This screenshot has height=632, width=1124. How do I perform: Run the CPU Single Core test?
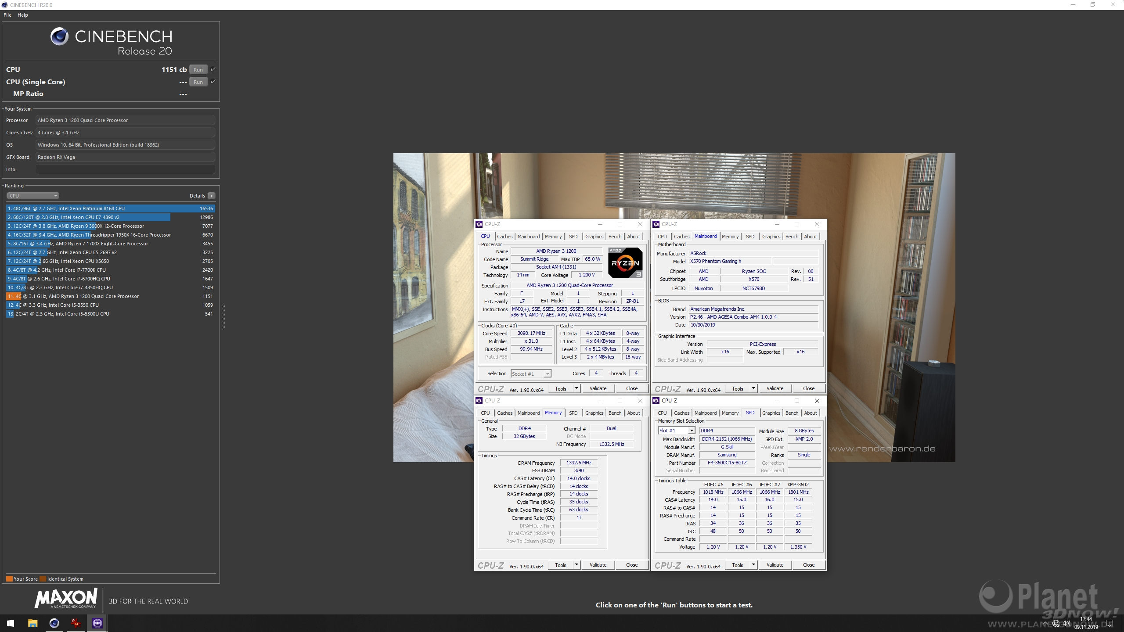click(198, 82)
